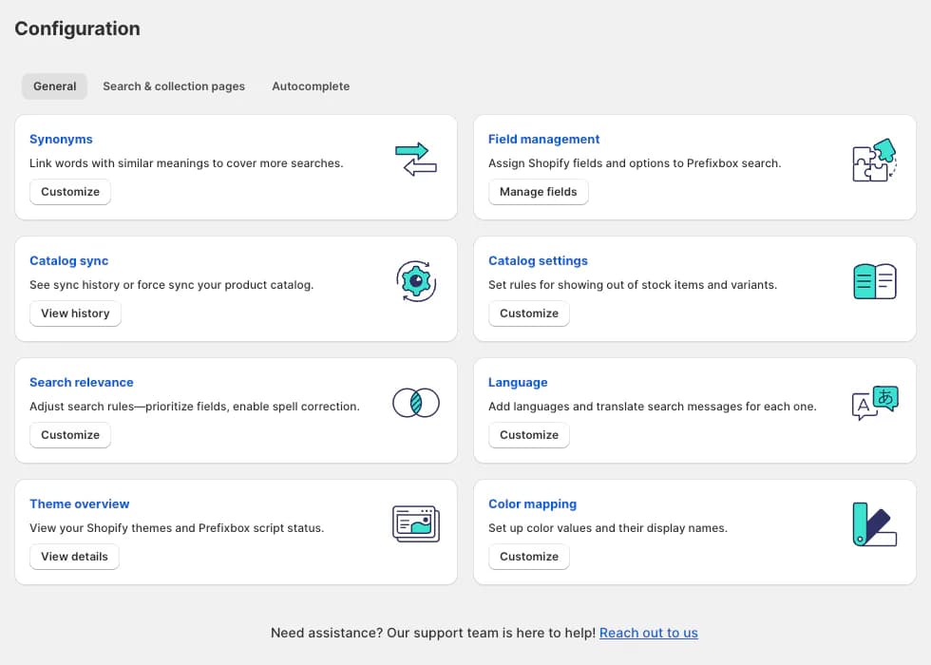
Task: Open the Theme overview heading link
Action: (80, 504)
